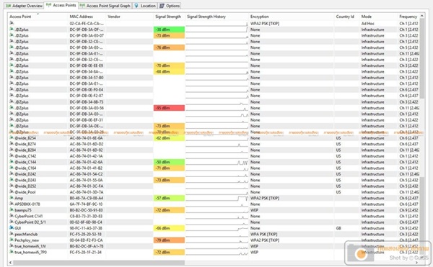Switch to the Access Points tab
This screenshot has height=267, width=433.
coord(61,5)
